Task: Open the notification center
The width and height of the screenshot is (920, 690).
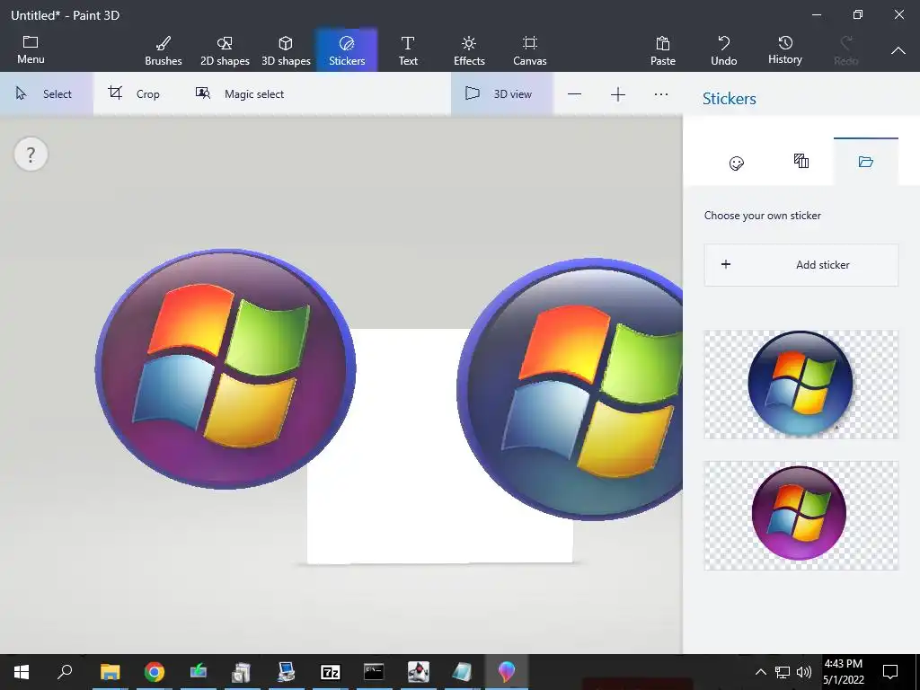Action: click(x=890, y=672)
